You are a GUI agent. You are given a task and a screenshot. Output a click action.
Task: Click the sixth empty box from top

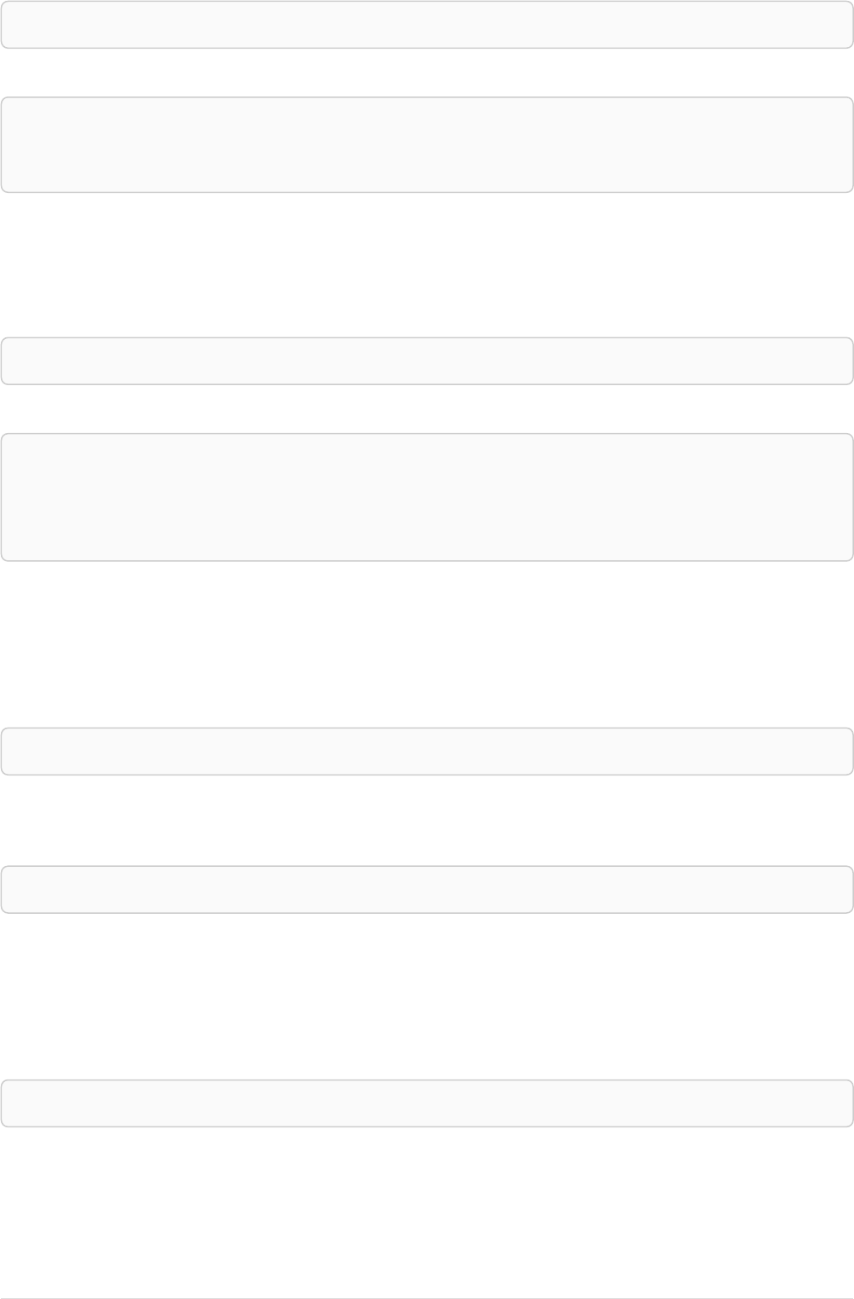pyautogui.click(x=427, y=889)
